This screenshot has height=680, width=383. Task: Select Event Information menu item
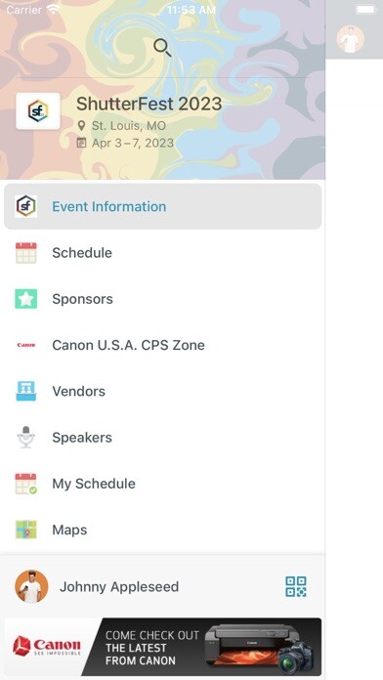coord(162,206)
